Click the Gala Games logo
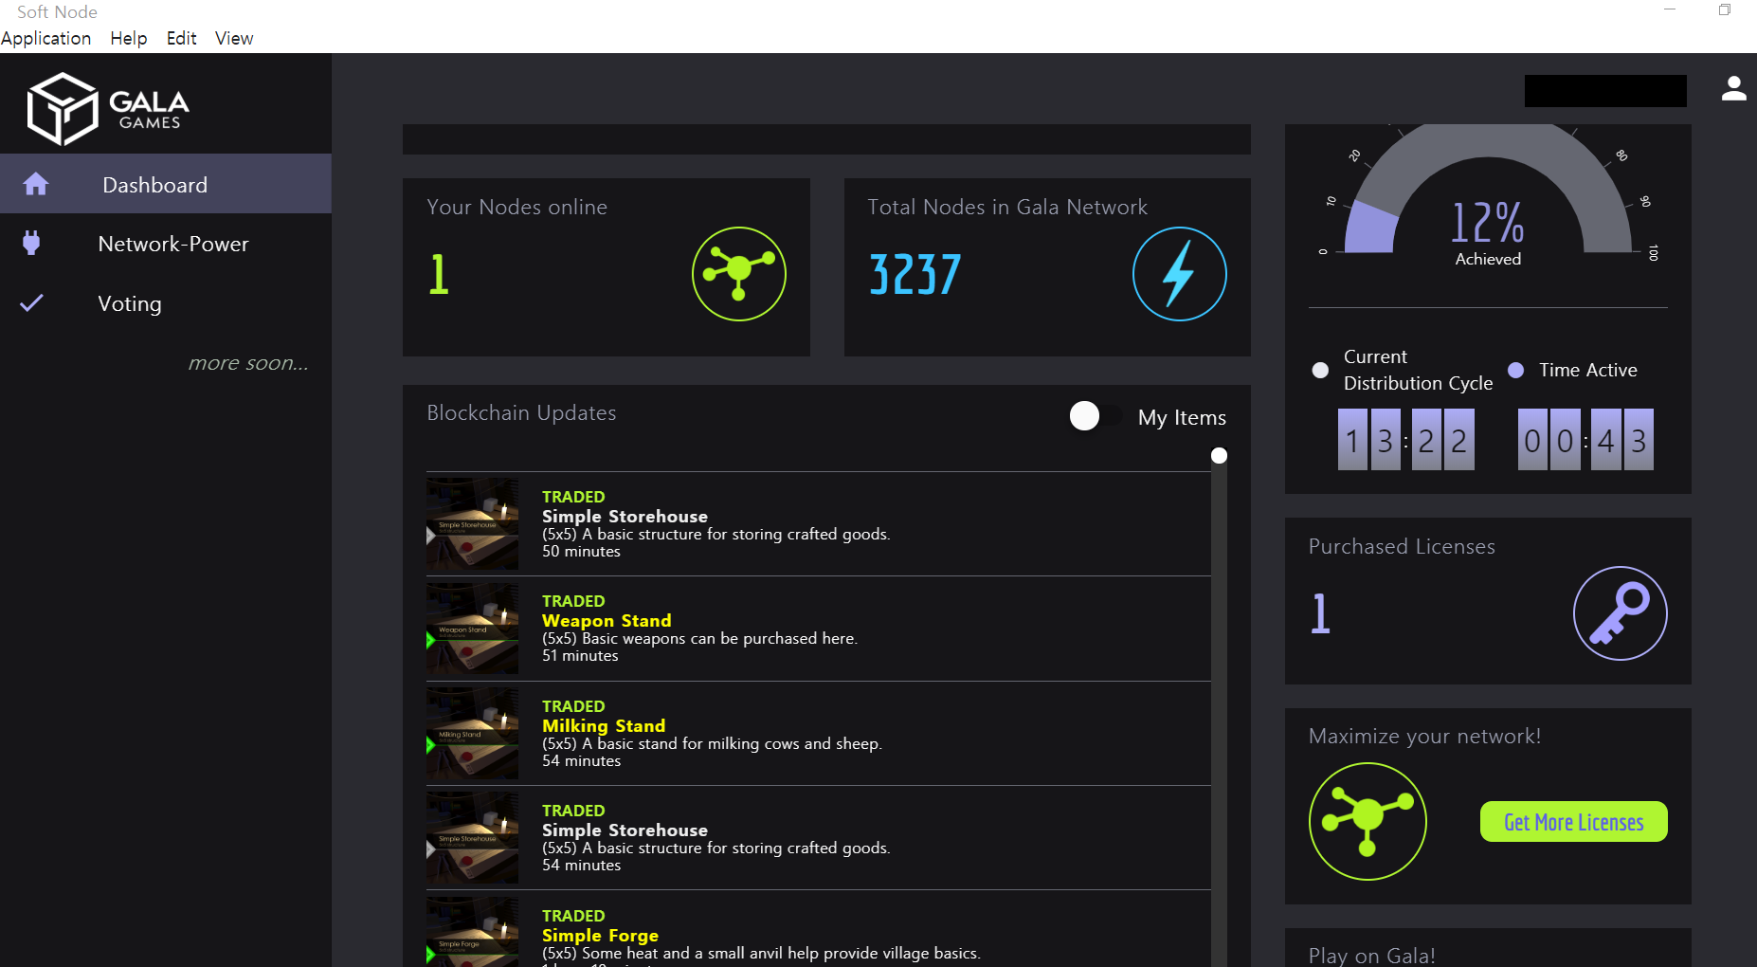This screenshot has width=1757, height=967. pyautogui.click(x=108, y=109)
